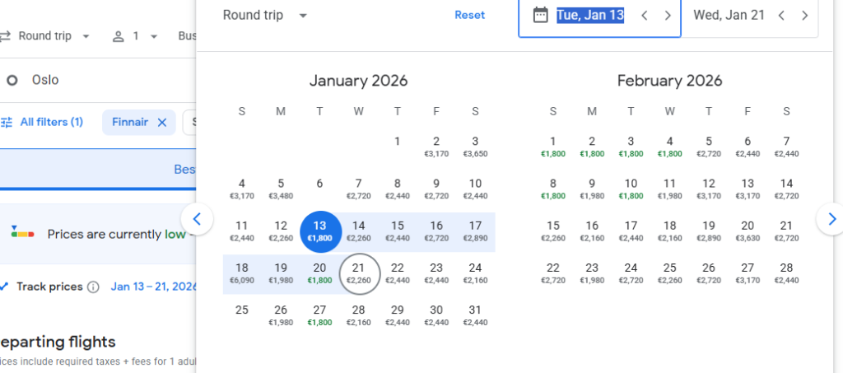Select January 17 at €2,890
The image size is (843, 373).
475,231
